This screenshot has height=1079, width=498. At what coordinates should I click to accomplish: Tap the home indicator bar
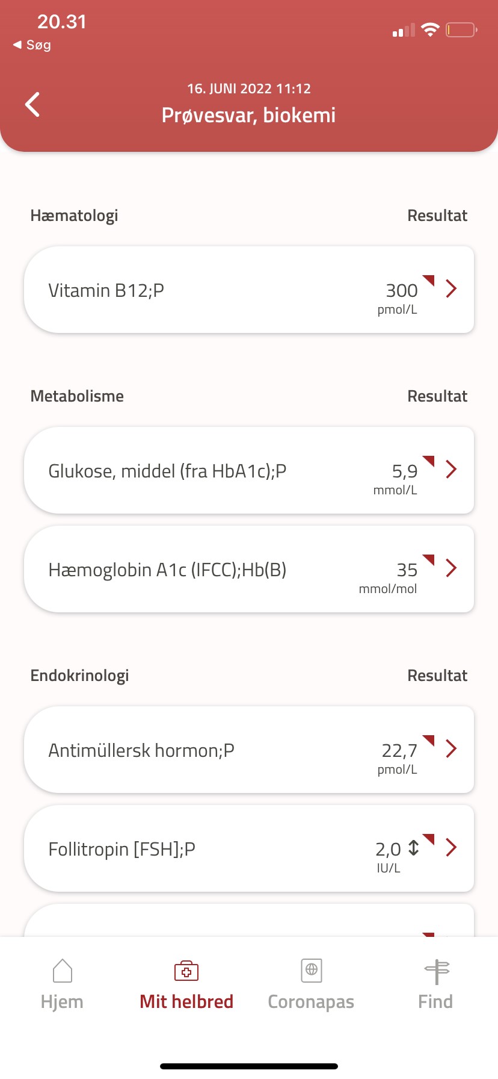pos(249,1066)
